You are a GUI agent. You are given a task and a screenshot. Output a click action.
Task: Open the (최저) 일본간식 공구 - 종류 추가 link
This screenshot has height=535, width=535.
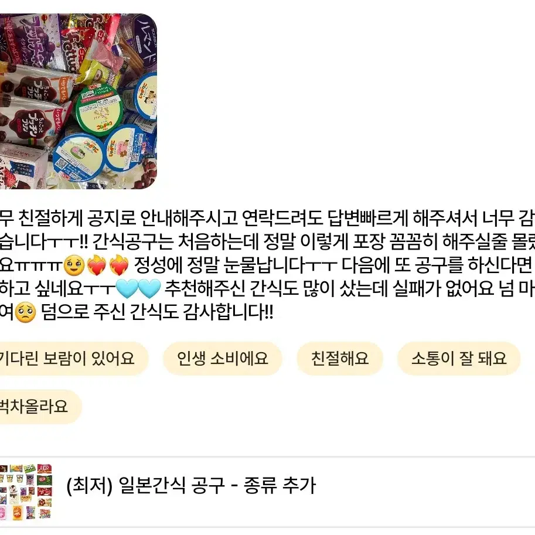pyautogui.click(x=191, y=485)
